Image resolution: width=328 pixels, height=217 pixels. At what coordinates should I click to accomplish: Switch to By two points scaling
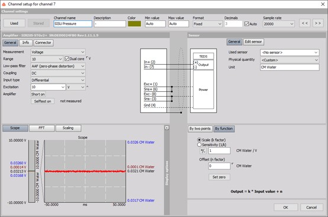coord(200,129)
